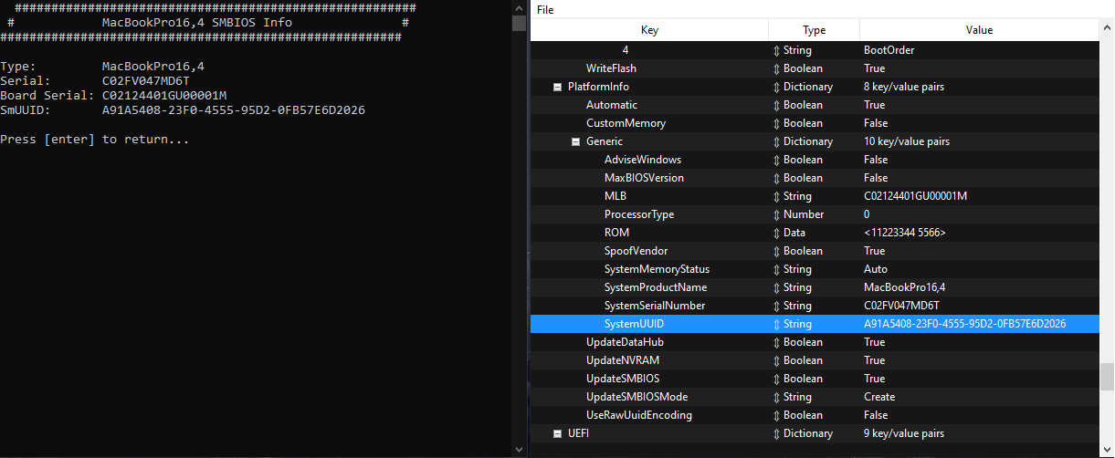Viewport: 1115px width, 458px height.
Task: Click the '8 key/value pairs' value
Action: tap(904, 87)
